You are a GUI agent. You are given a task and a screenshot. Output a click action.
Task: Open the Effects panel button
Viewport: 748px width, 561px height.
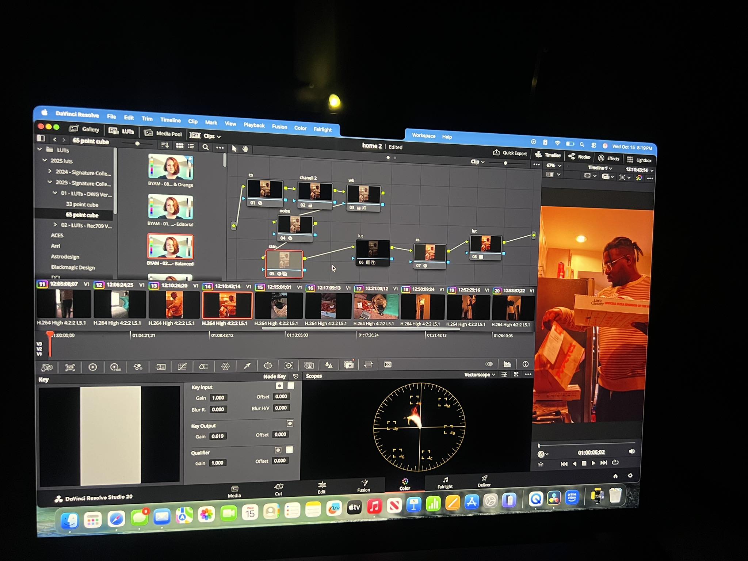tap(608, 158)
